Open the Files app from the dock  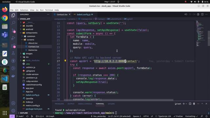(5, 26)
